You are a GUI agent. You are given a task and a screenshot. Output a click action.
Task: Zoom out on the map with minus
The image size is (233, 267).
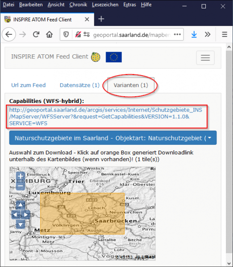(x=20, y=185)
